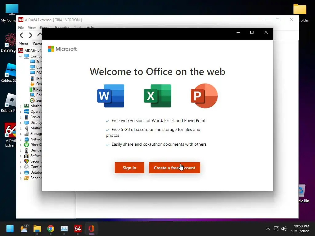Open volume control in system tray
This screenshot has width=315, height=236.
click(284, 229)
